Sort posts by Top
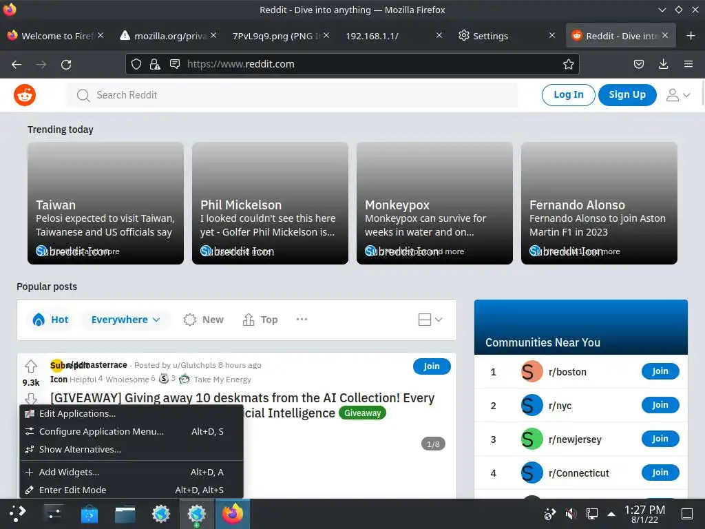The image size is (705, 529). click(x=260, y=320)
